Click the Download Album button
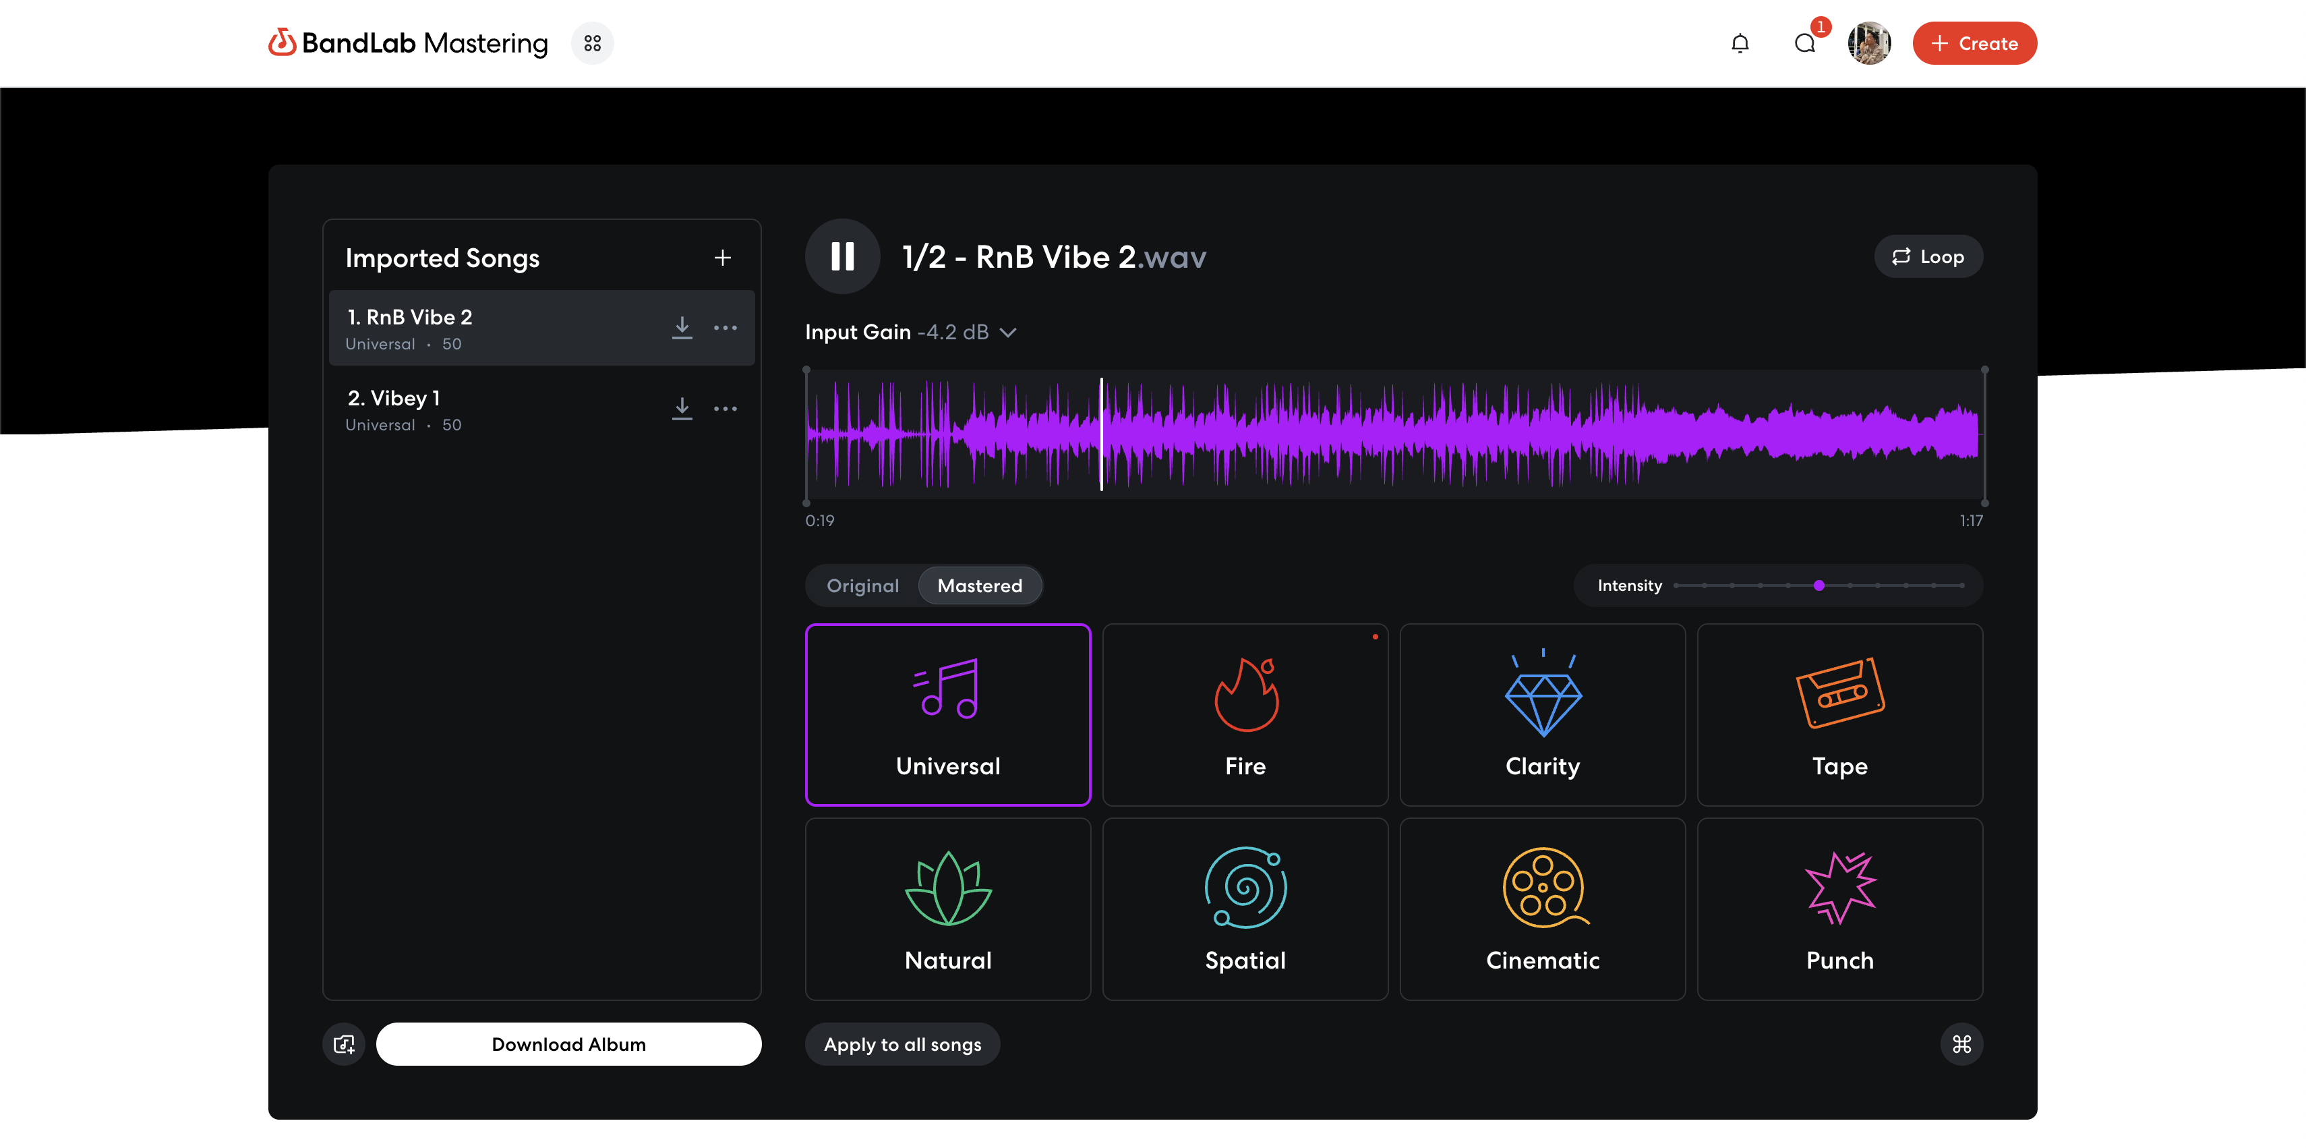This screenshot has height=1148, width=2306. [x=568, y=1044]
